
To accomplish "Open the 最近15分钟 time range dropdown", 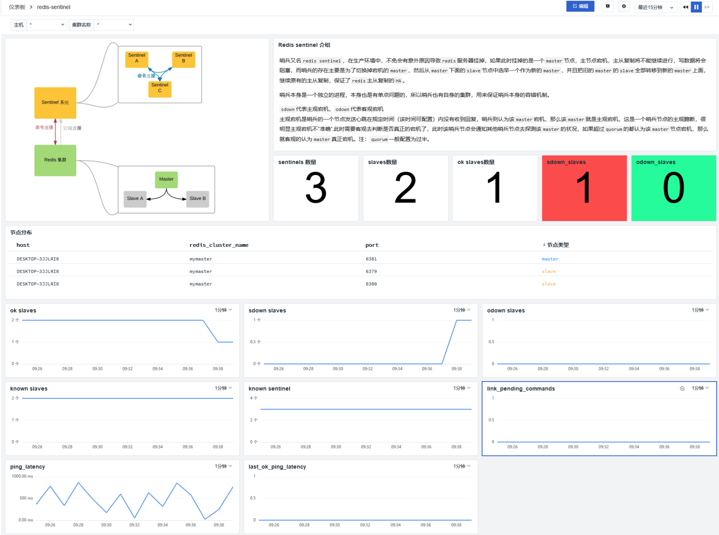I will pos(656,7).
